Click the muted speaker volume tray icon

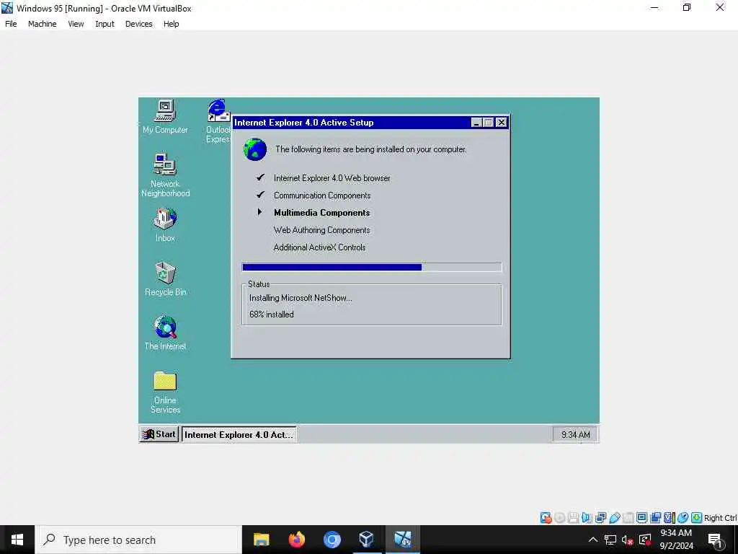click(627, 540)
